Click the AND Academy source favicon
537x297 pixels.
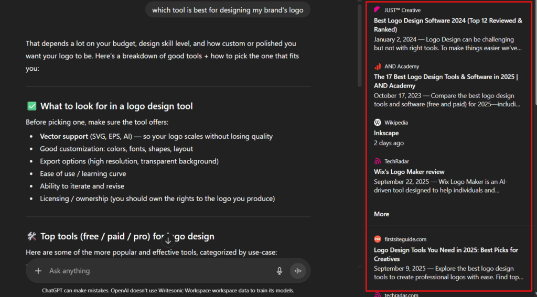coord(378,67)
